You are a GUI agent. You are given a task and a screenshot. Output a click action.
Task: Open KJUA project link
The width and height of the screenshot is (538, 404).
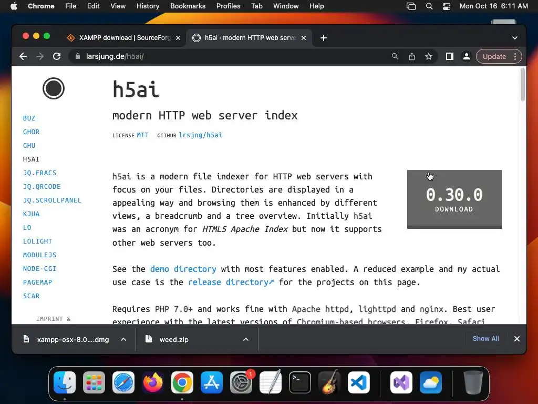coord(31,214)
